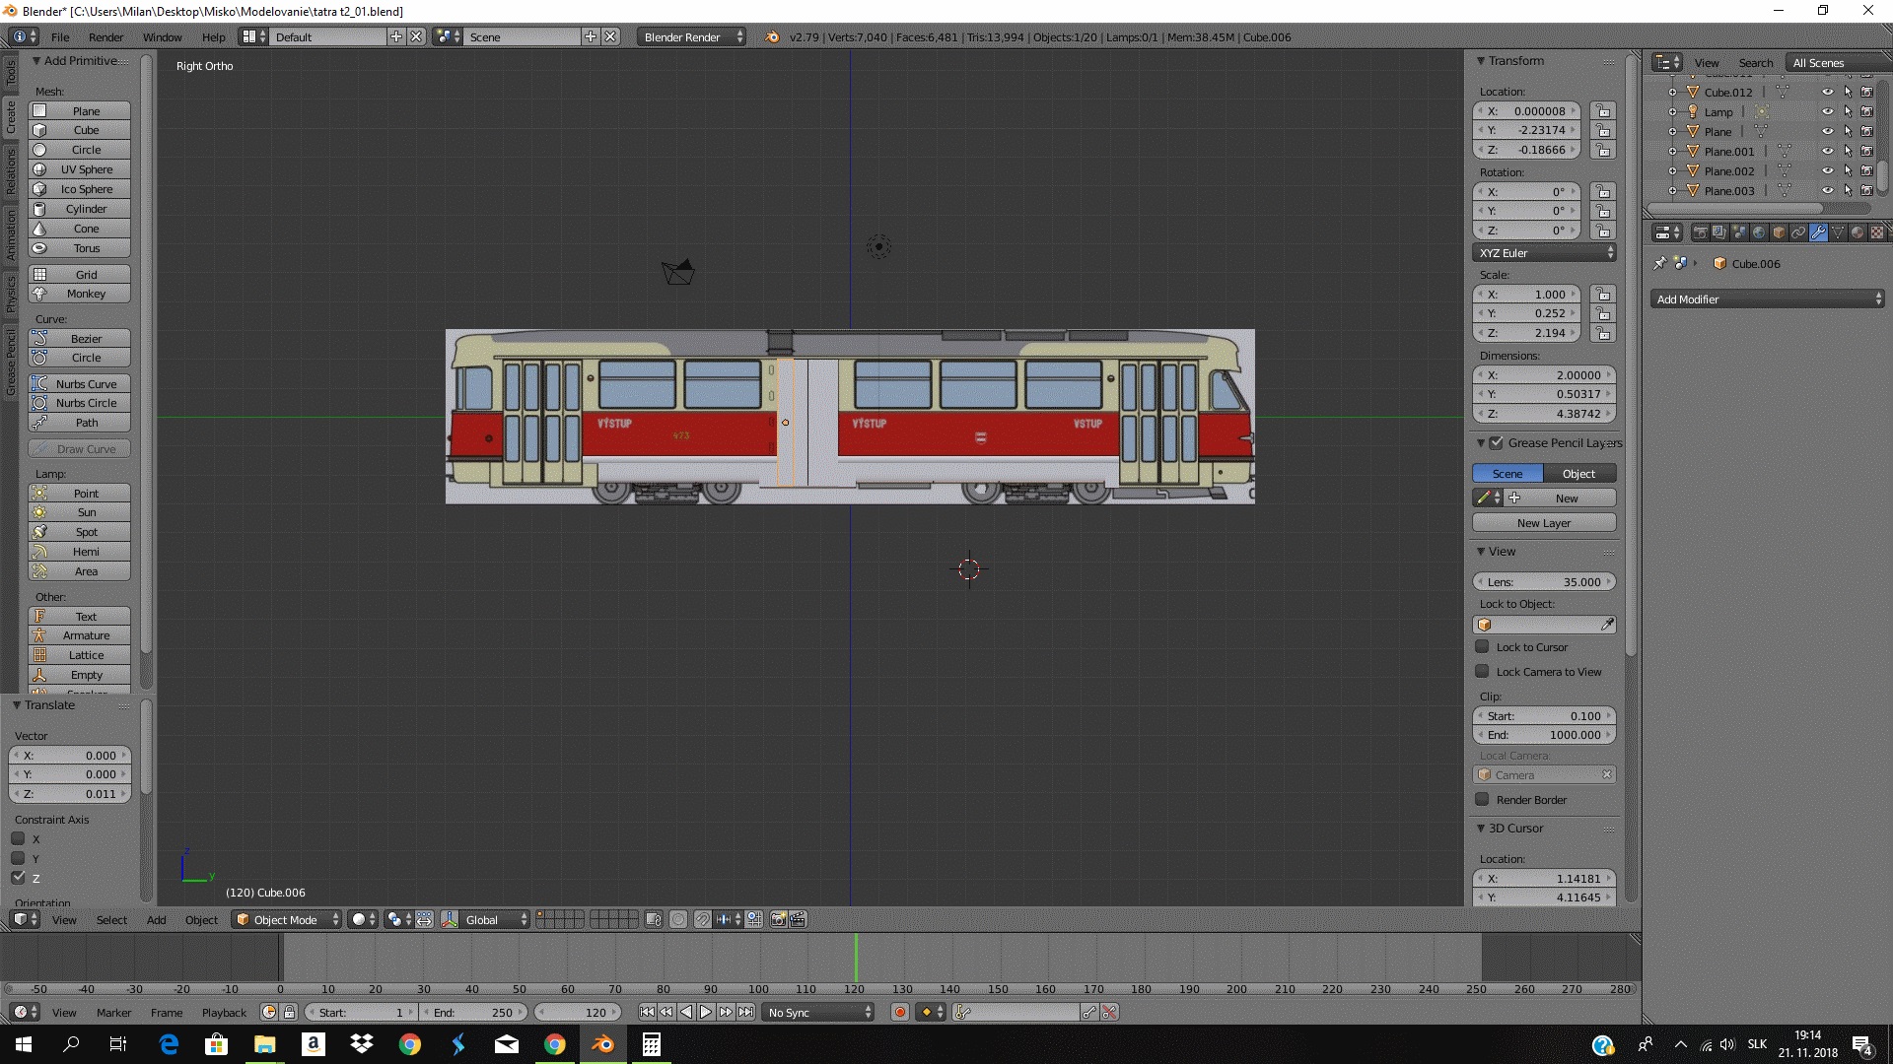Open the Render properties camera tab
The height and width of the screenshot is (1064, 1893).
(1700, 233)
